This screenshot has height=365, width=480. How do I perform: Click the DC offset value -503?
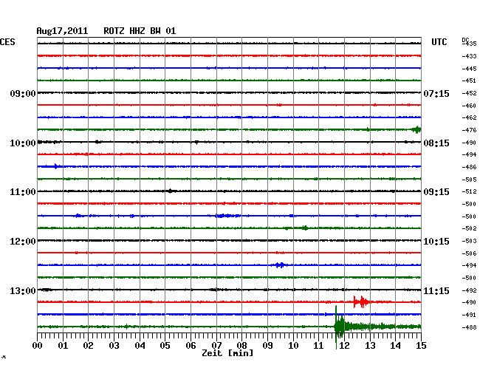(x=469, y=242)
